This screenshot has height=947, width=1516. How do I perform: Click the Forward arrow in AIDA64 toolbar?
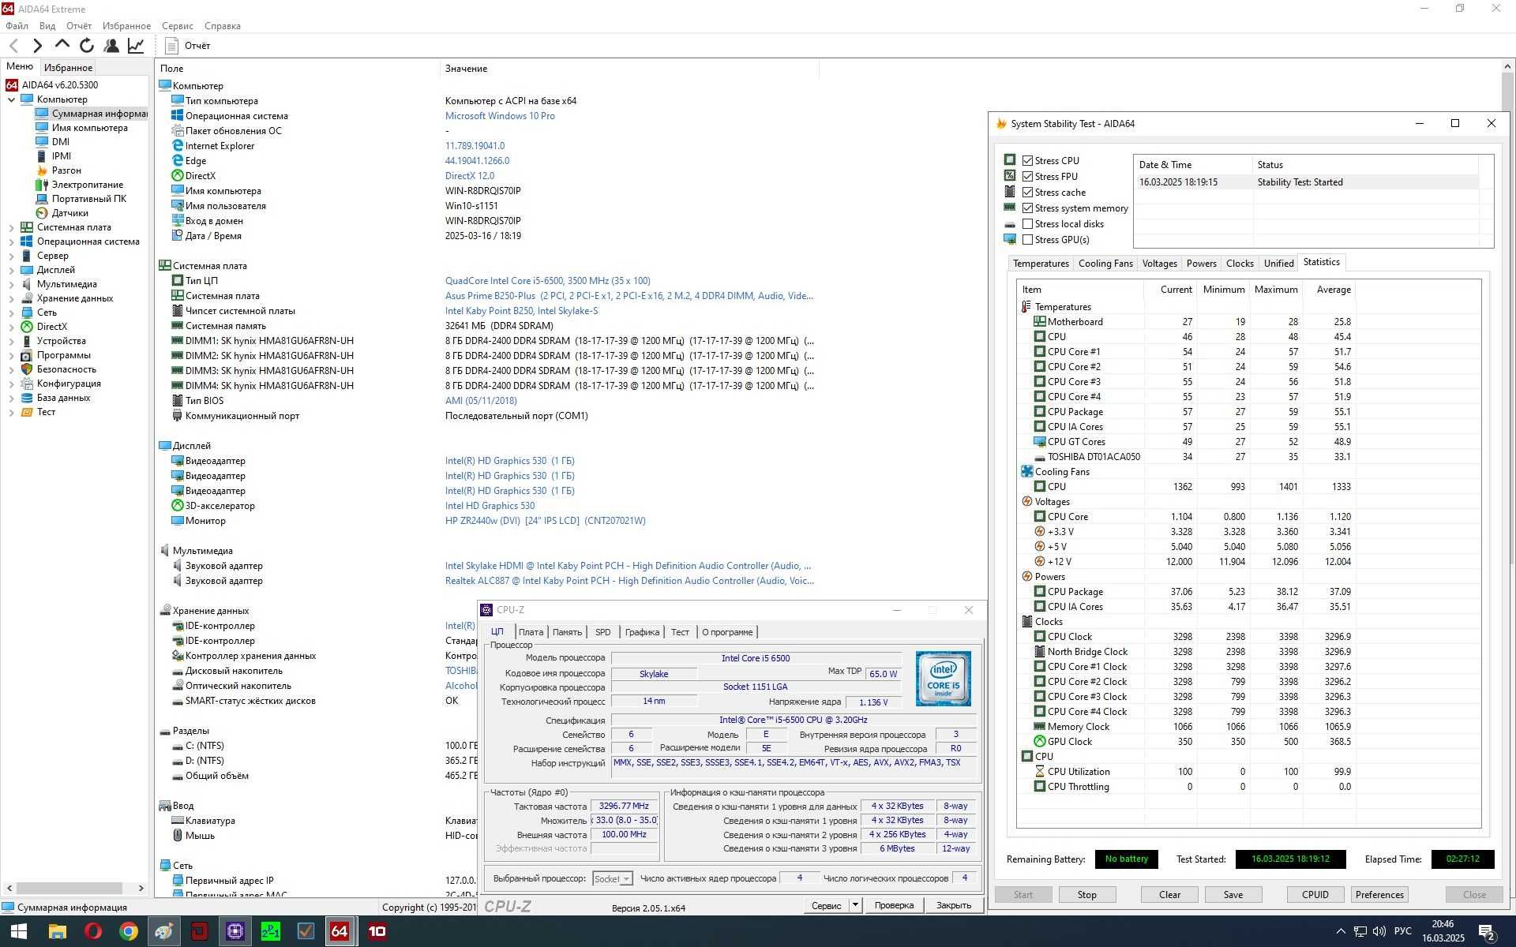[x=37, y=46]
